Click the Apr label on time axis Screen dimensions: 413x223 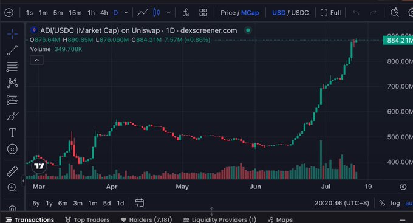(112, 187)
